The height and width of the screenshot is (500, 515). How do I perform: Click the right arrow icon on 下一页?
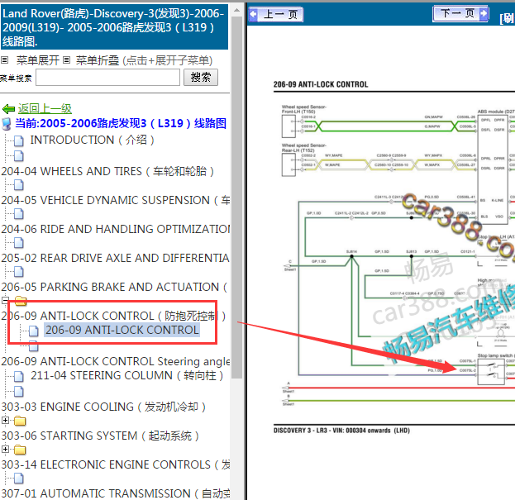484,13
